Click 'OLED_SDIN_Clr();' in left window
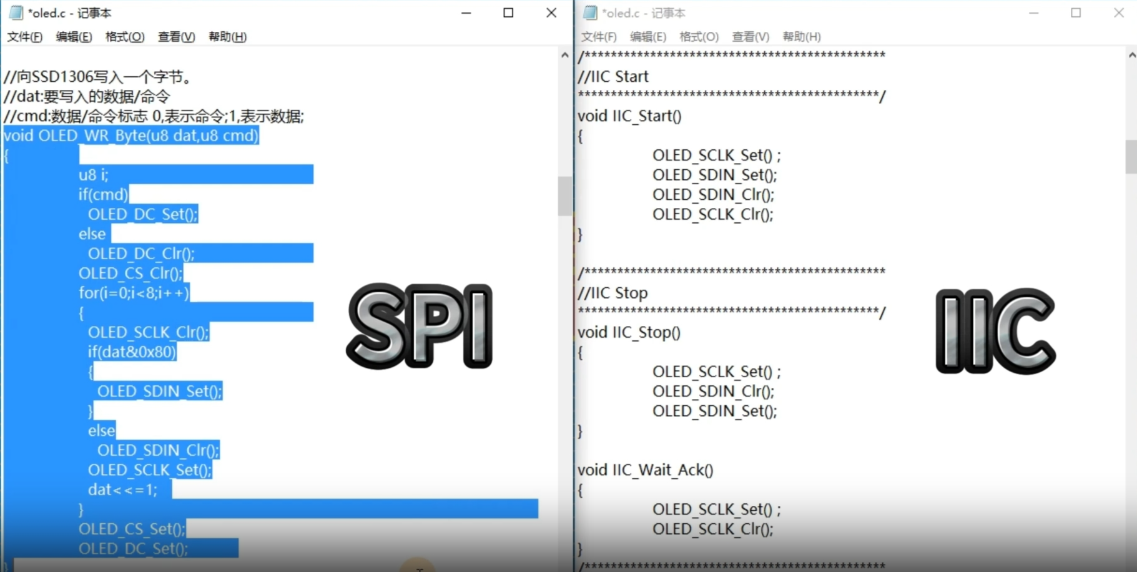The width and height of the screenshot is (1137, 572). 159,450
